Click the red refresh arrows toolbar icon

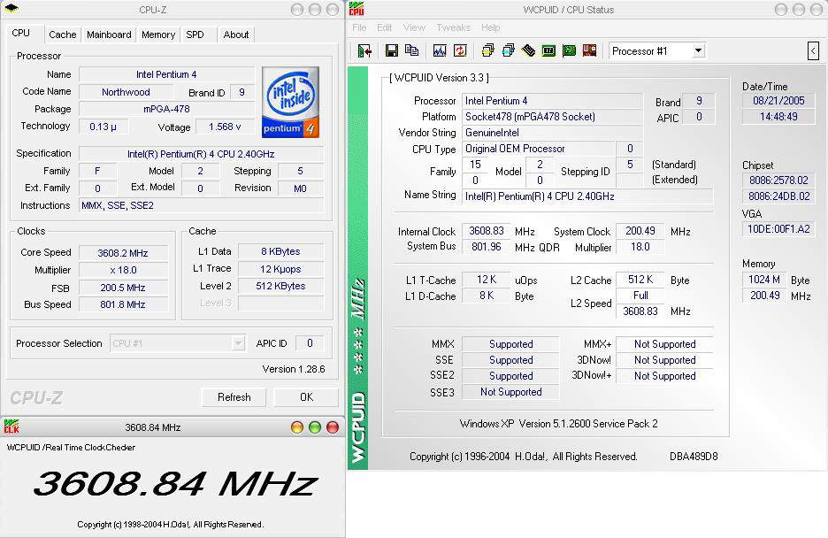[461, 50]
